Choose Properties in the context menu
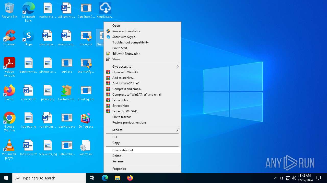The width and height of the screenshot is (327, 183). 142,169
